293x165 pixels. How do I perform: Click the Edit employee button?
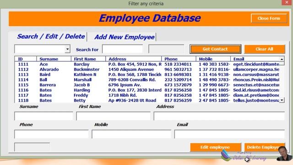pyautogui.click(x=215, y=147)
